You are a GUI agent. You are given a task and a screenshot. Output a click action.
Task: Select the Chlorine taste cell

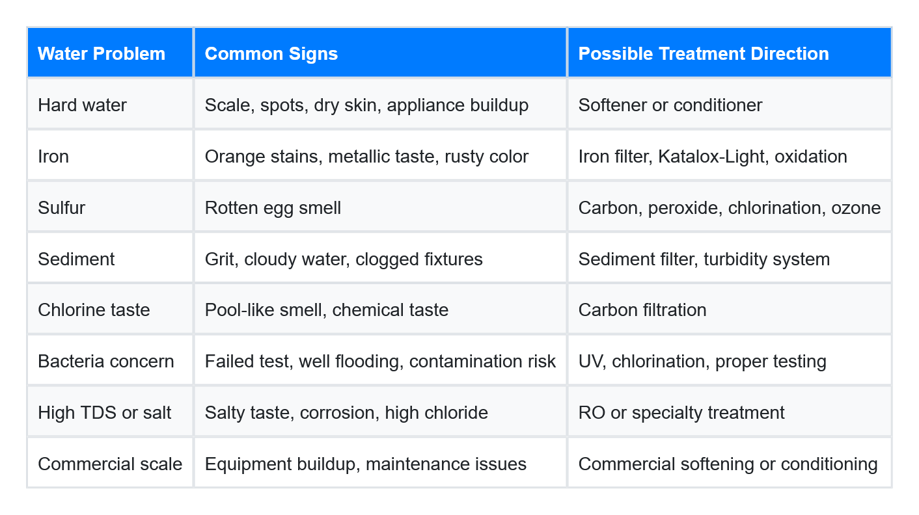[110, 310]
